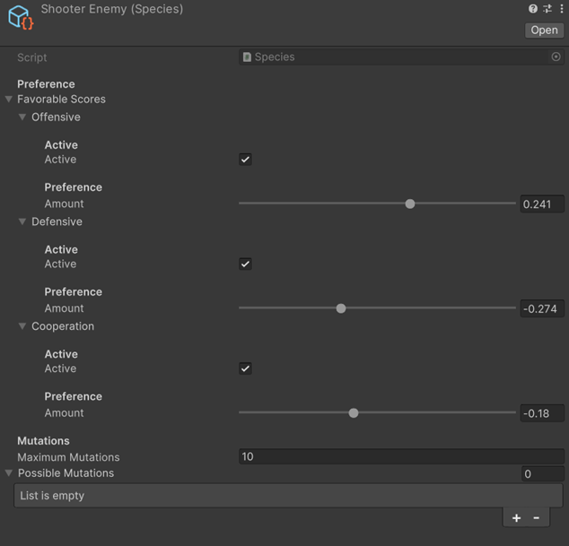569x546 pixels.
Task: Collapse the Favorable Scores foldout
Action: click(9, 99)
